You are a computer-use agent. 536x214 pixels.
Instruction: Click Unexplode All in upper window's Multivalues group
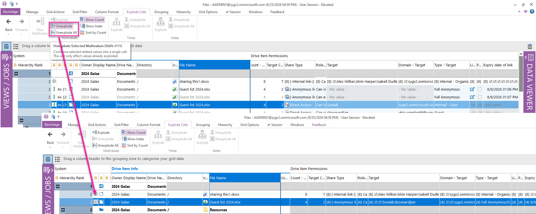64,33
